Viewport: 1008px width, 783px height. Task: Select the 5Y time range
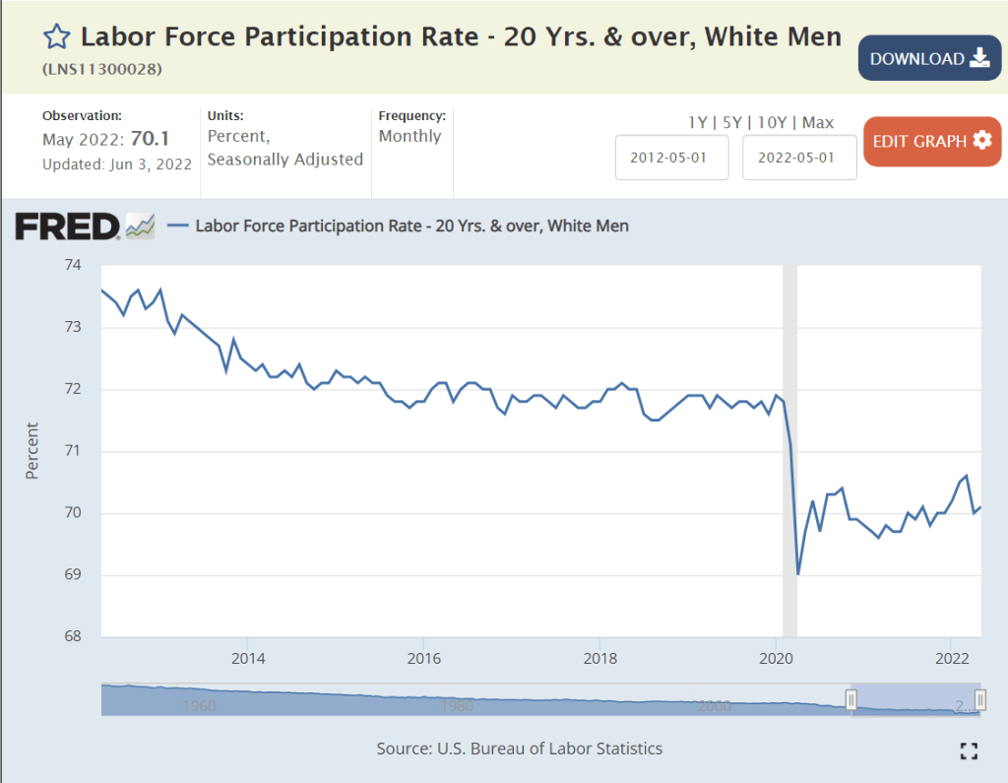[733, 122]
